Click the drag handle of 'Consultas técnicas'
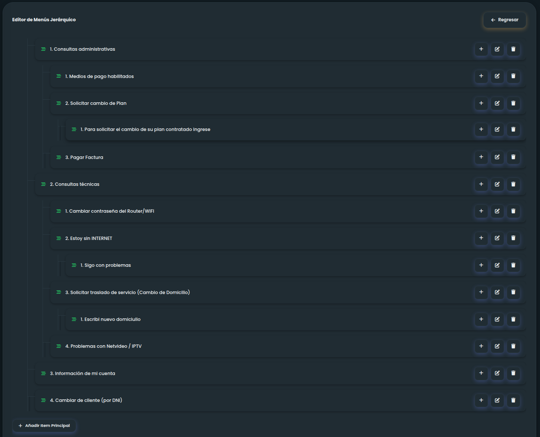 43,184
